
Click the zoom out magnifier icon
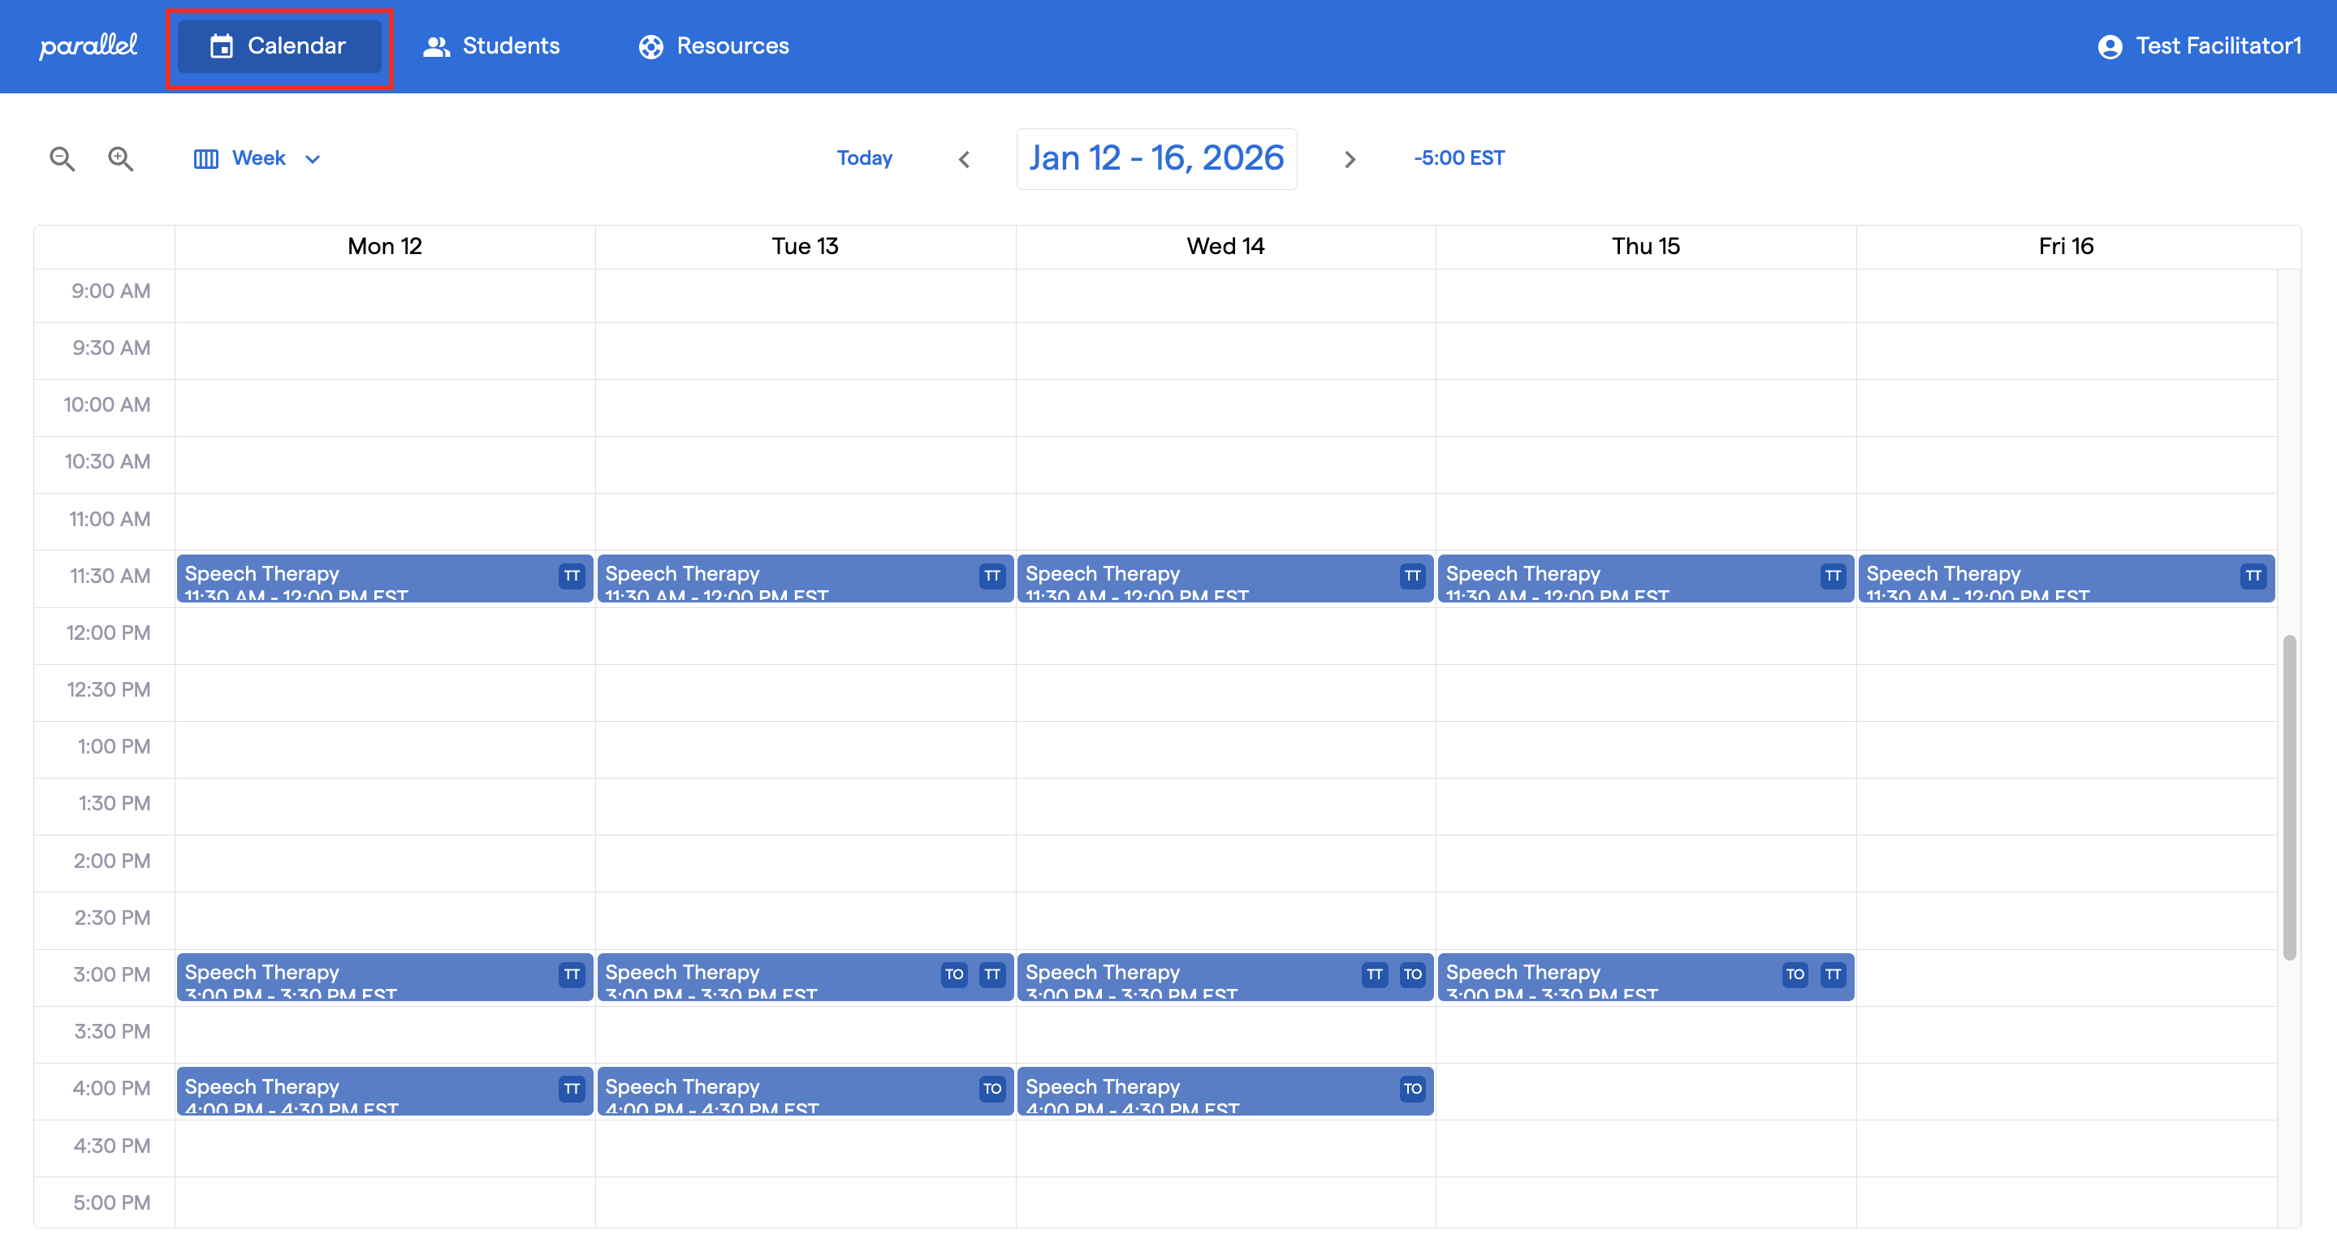62,158
